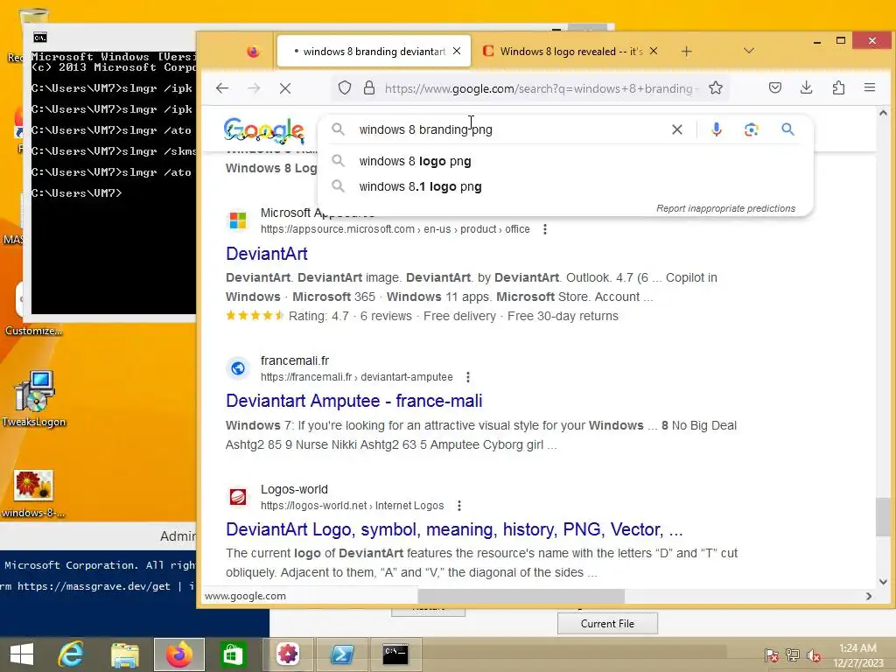This screenshot has width=896, height=672.
Task: Open tracking protection shield icon
Action: click(344, 88)
